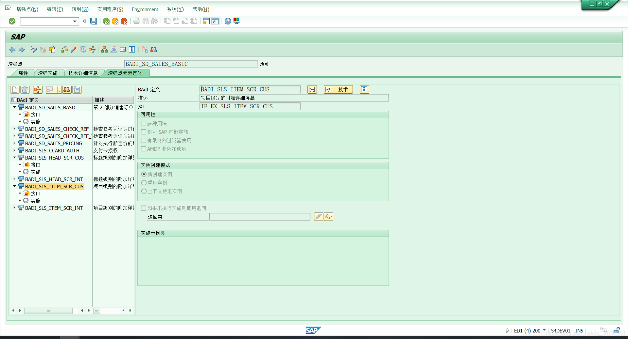Toggle the 多种用法 checkbox

[144, 123]
